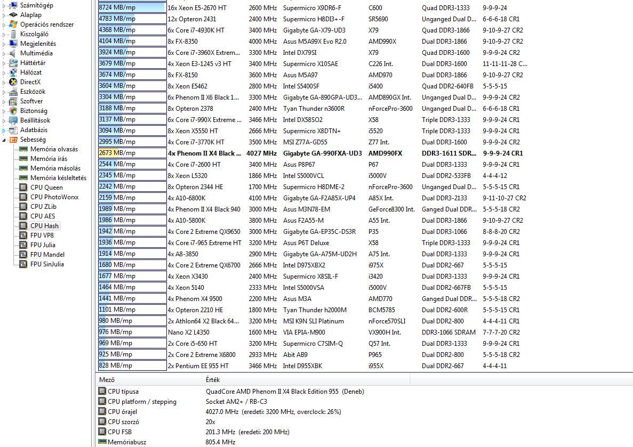Select the 16x Xeon E5-2670 HT row
This screenshot has height=447, width=633.
pyautogui.click(x=313, y=7)
